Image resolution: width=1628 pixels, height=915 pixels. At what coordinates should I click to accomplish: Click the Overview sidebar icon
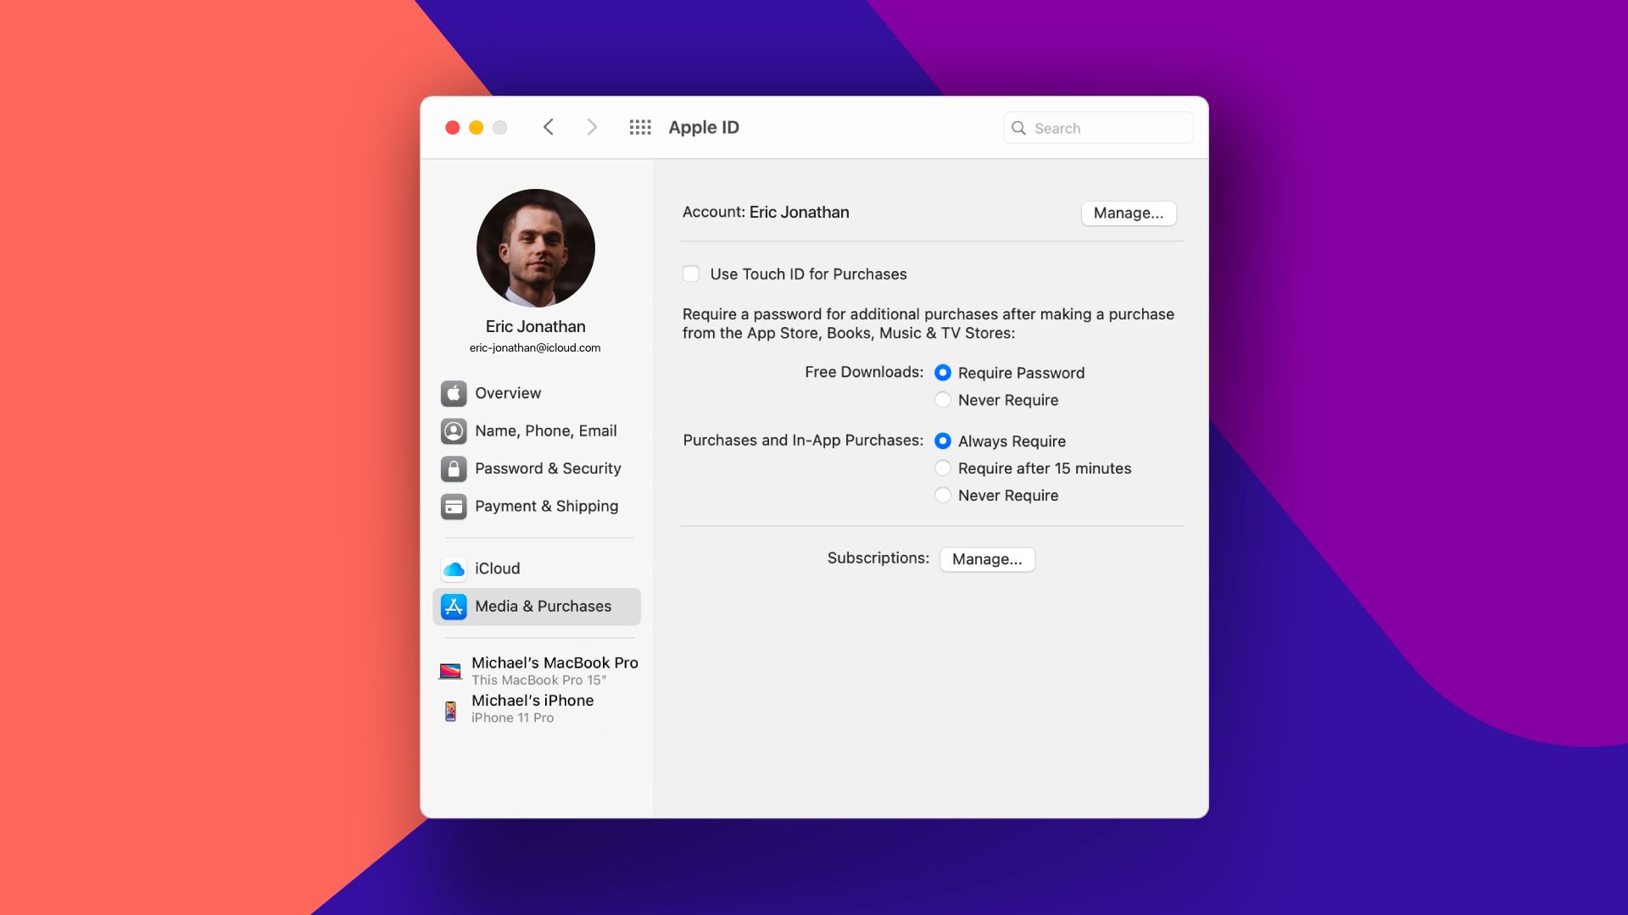pyautogui.click(x=453, y=392)
